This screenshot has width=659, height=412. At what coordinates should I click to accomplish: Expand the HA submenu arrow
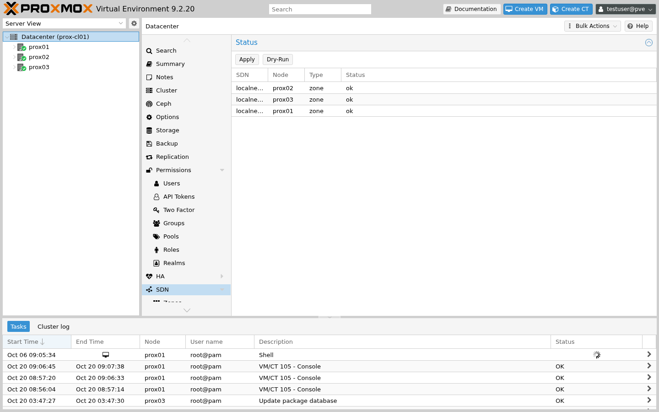222,276
